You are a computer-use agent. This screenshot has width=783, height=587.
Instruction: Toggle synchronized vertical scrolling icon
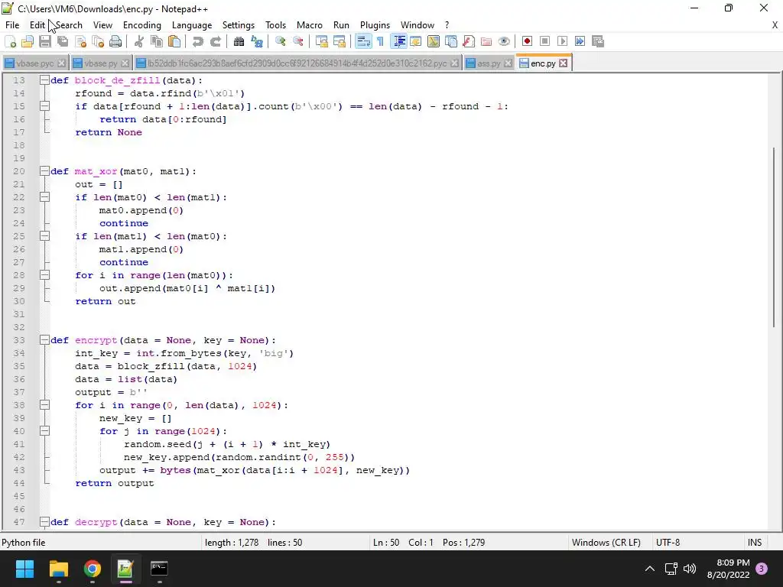[322, 41]
